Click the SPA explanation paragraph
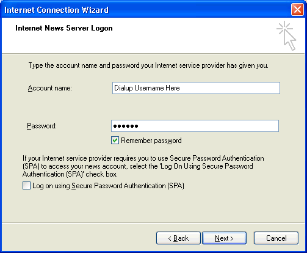The image size is (307, 253). (143, 166)
